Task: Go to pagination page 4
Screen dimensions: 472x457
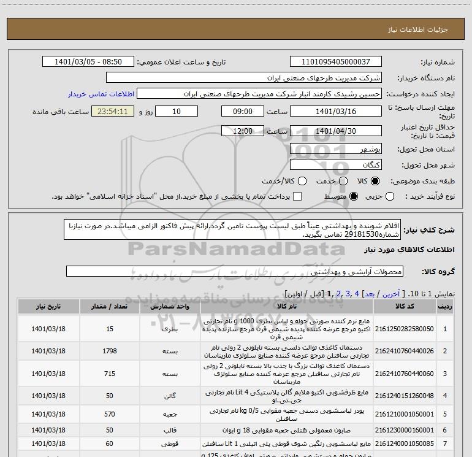Action: pos(357,294)
